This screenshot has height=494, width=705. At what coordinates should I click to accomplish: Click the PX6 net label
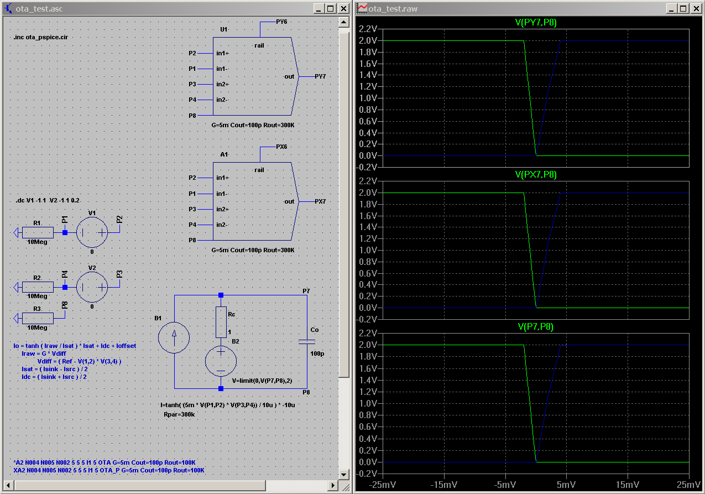[281, 147]
